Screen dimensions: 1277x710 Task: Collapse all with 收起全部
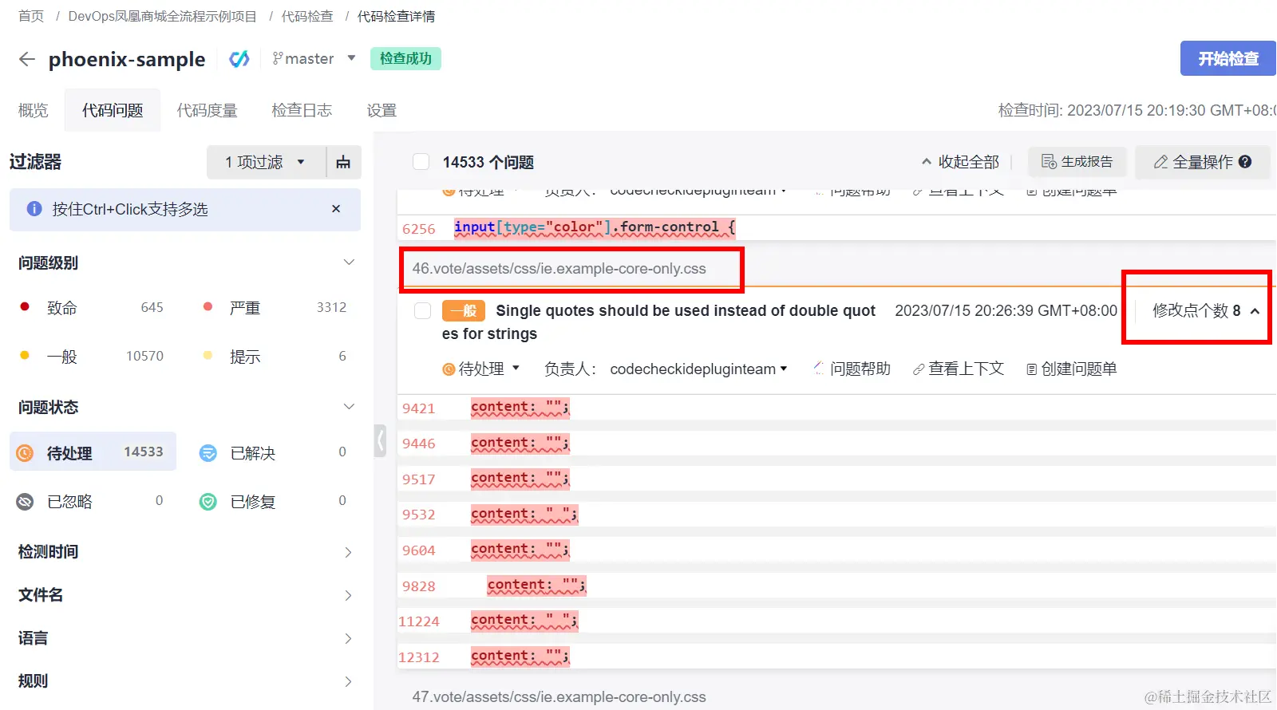960,162
